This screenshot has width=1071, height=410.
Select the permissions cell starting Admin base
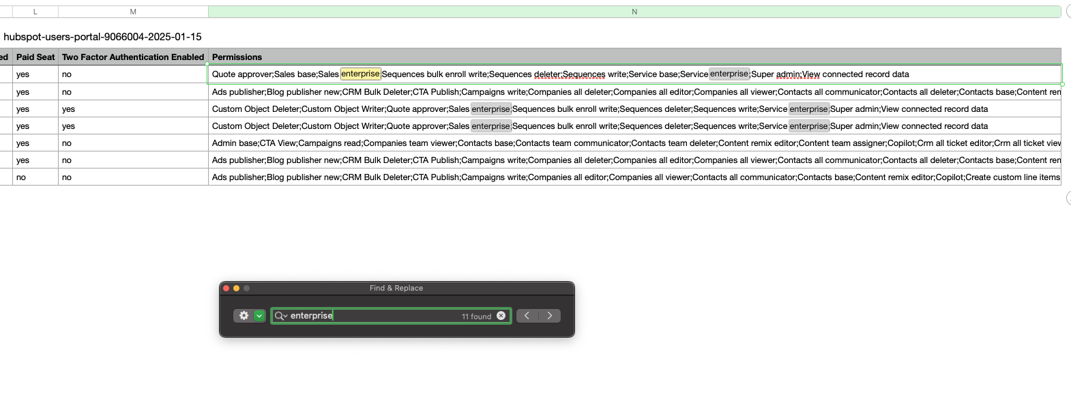coord(634,143)
